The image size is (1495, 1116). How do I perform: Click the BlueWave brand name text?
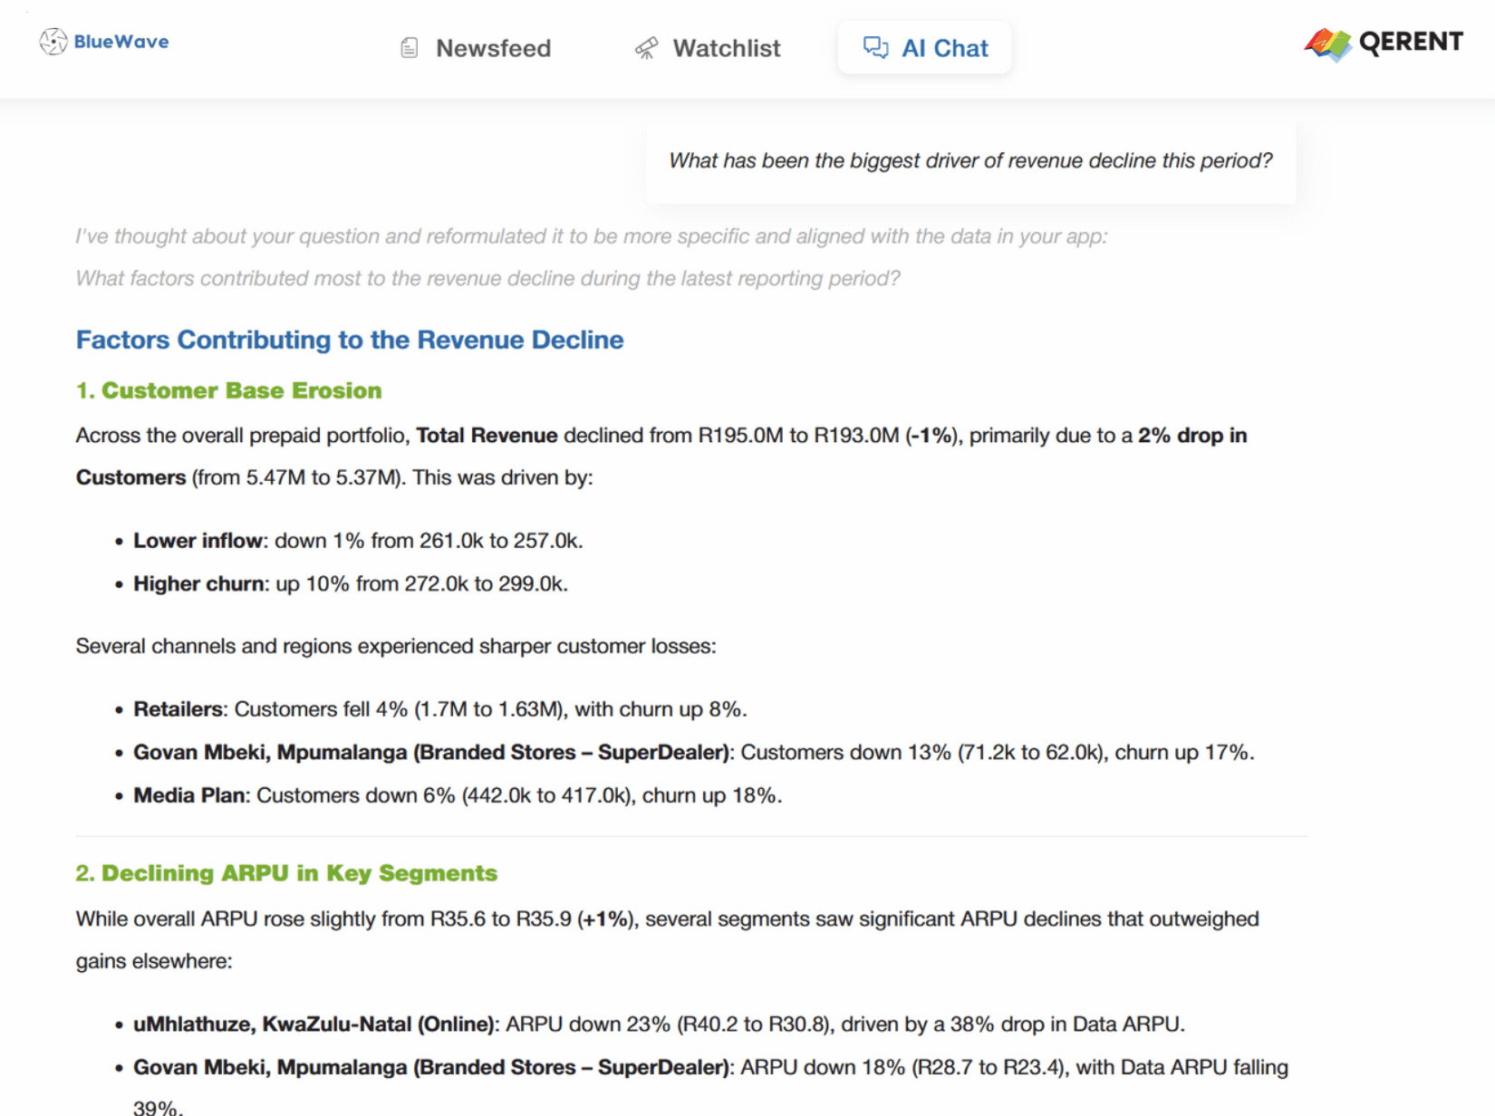[x=121, y=42]
